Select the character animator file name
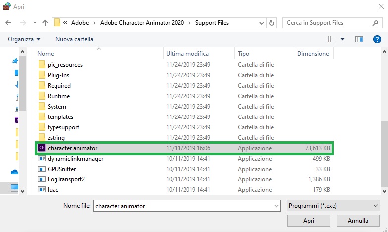Screen dimensions: 388x232 click(x=72, y=148)
